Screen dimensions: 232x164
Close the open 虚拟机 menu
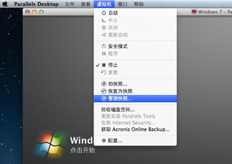point(104,4)
